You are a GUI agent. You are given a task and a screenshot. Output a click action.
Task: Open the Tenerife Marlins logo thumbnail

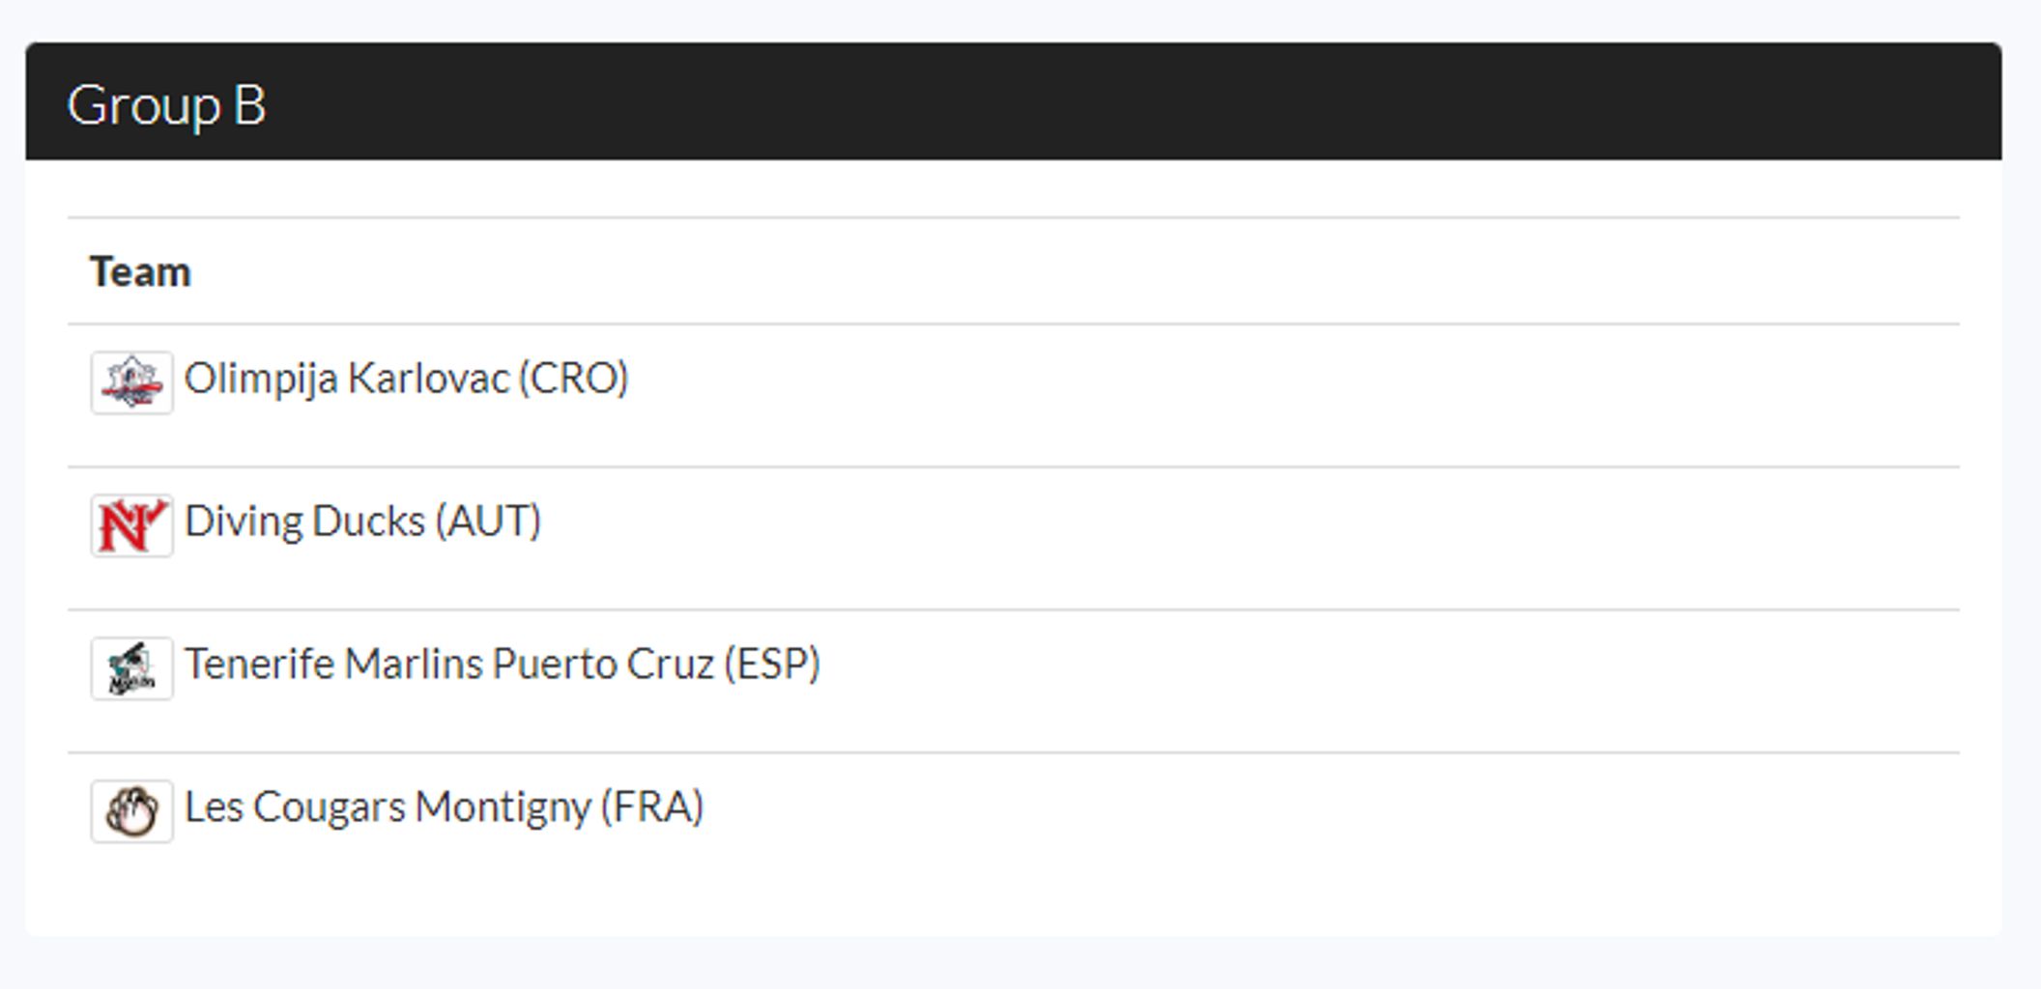pyautogui.click(x=131, y=668)
